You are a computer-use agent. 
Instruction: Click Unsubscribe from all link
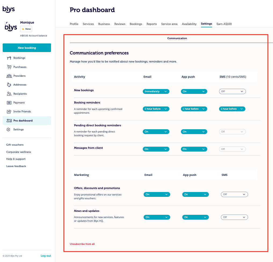pyautogui.click(x=82, y=244)
